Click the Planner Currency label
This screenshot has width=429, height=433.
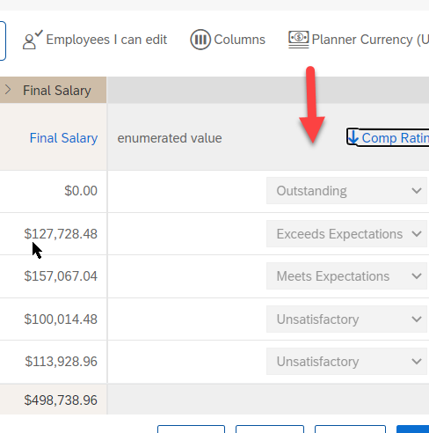coord(370,40)
